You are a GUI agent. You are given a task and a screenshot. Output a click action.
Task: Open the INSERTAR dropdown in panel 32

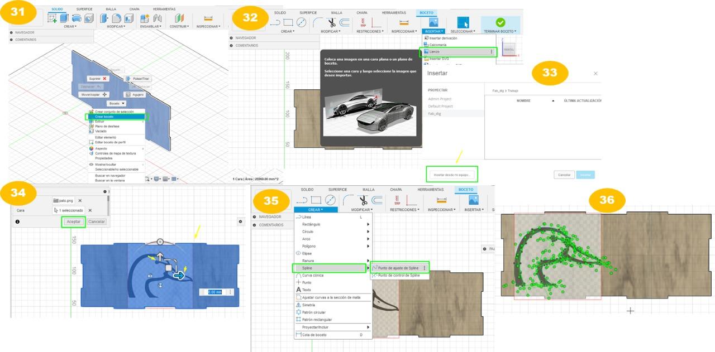[435, 31]
